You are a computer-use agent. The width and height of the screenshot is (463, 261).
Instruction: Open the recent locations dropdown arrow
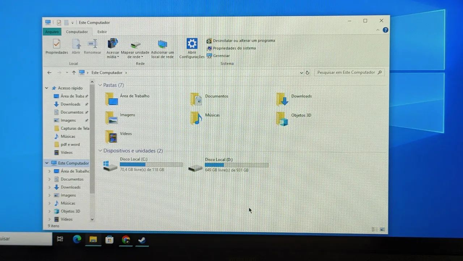[67, 73]
